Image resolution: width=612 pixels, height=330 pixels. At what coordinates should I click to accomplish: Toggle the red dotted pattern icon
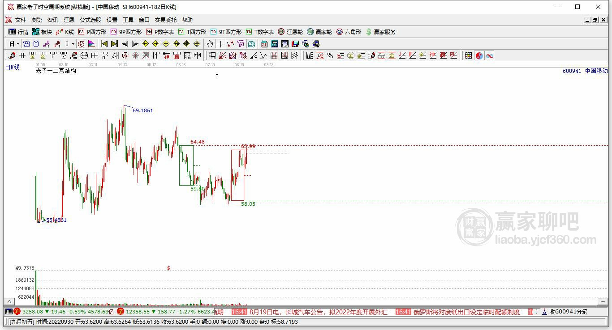coord(81,44)
